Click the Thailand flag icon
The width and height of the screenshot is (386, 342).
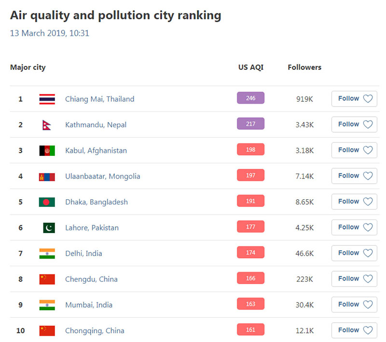[x=47, y=99]
